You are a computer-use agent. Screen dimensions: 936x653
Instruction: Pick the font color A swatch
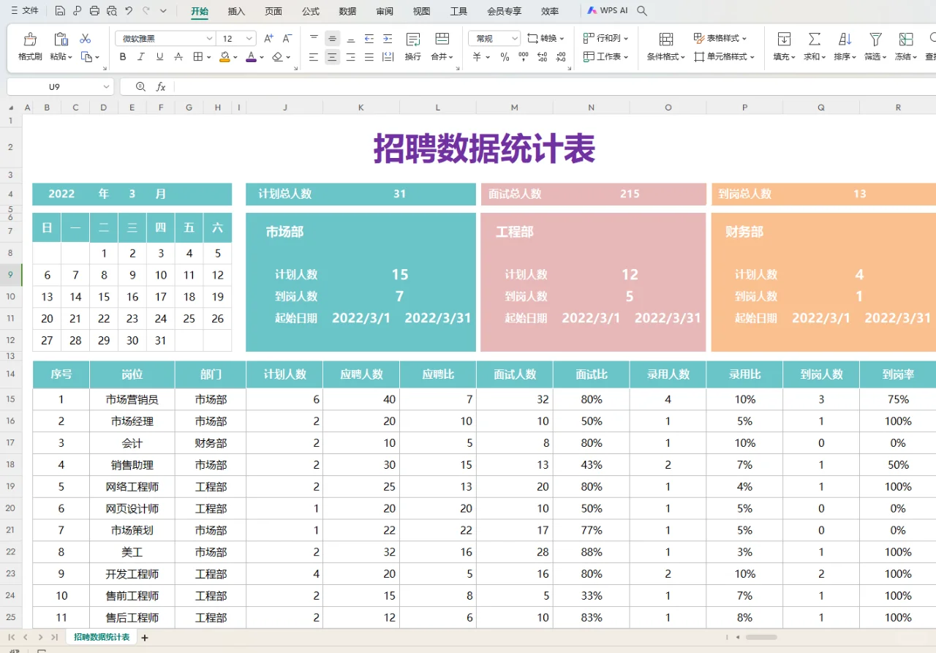(251, 57)
